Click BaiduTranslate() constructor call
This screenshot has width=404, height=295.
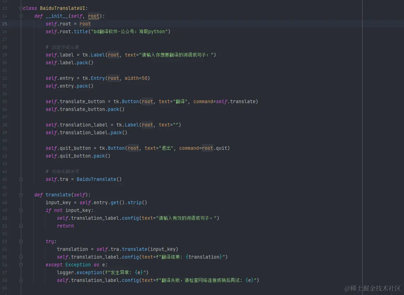[x=99, y=179]
